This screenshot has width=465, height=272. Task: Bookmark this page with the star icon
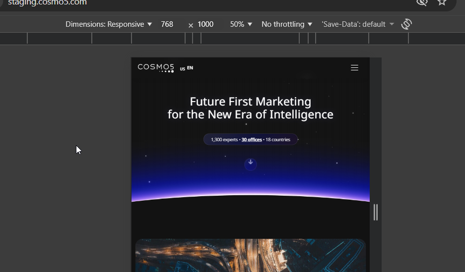tap(442, 2)
